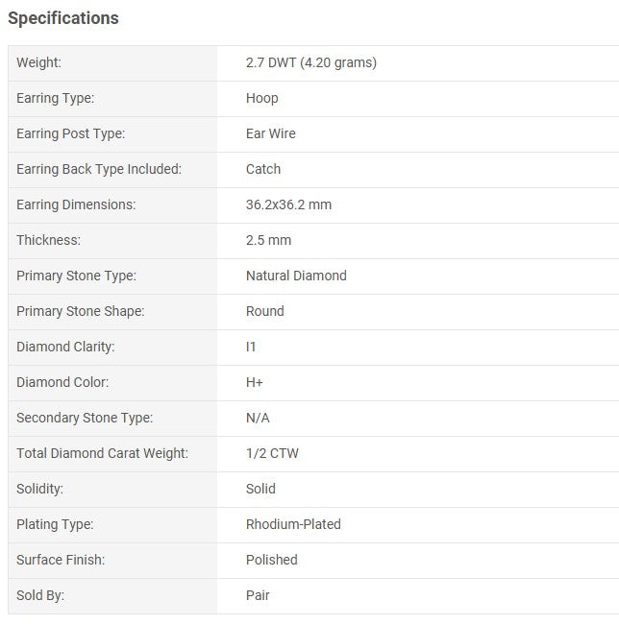Click the Hoop value text
The height and width of the screenshot is (625, 619).
[x=261, y=98]
